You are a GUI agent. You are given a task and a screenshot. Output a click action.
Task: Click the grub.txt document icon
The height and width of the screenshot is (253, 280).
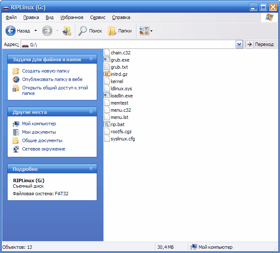[107, 67]
